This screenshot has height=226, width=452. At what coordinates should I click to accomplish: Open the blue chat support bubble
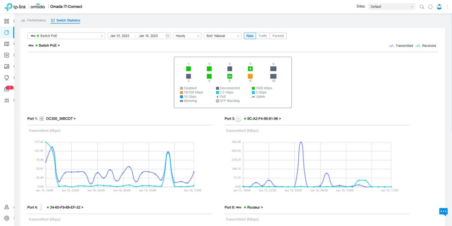click(x=443, y=211)
